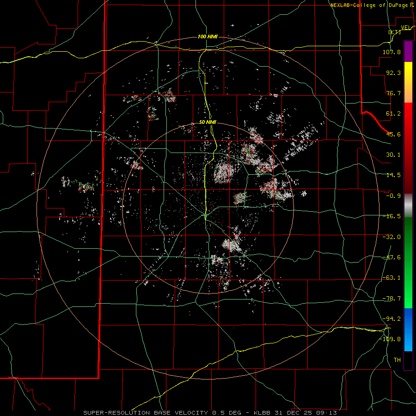Viewport: 416px width, 416px height.
Task: Click the 14.5 scale value
Action: (x=393, y=175)
